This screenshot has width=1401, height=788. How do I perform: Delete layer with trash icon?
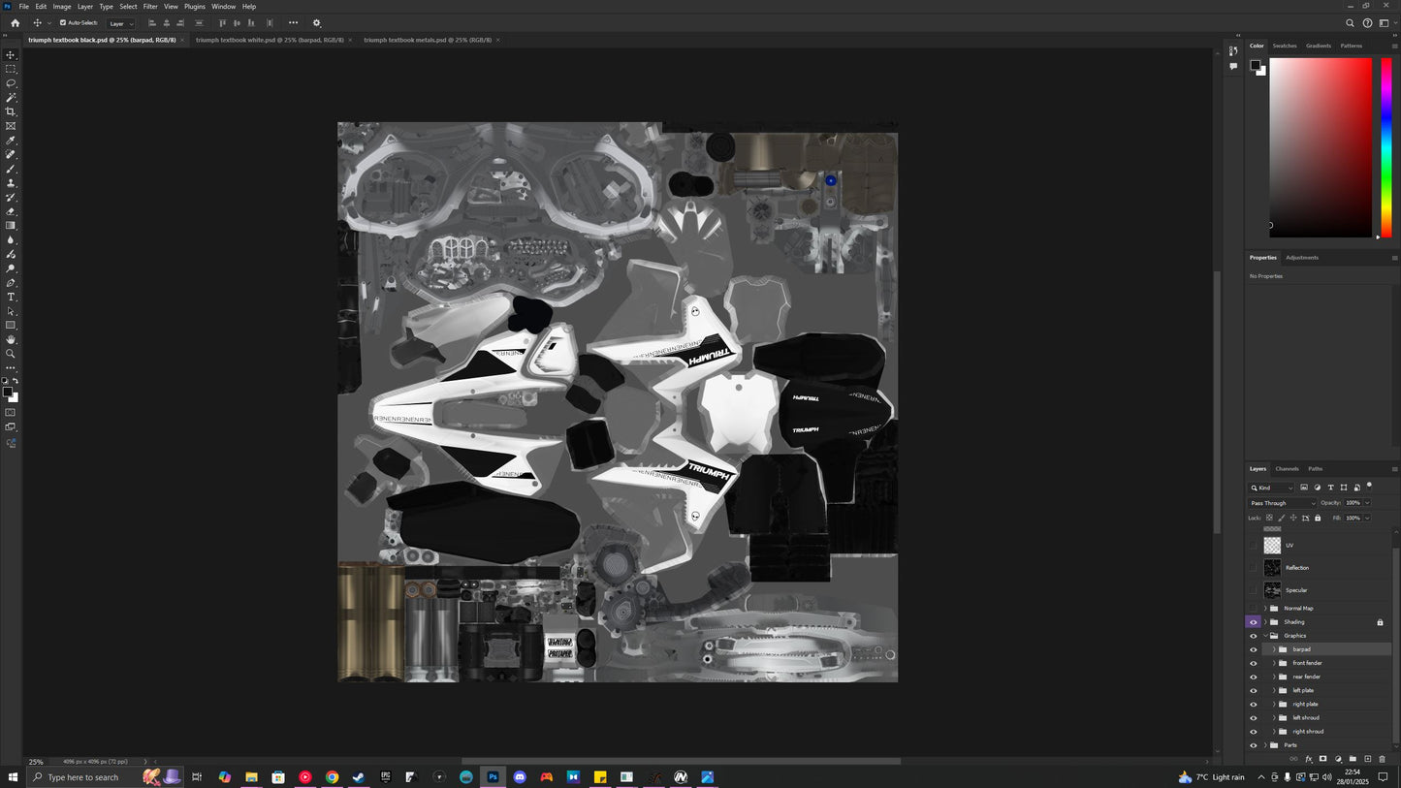tap(1382, 759)
